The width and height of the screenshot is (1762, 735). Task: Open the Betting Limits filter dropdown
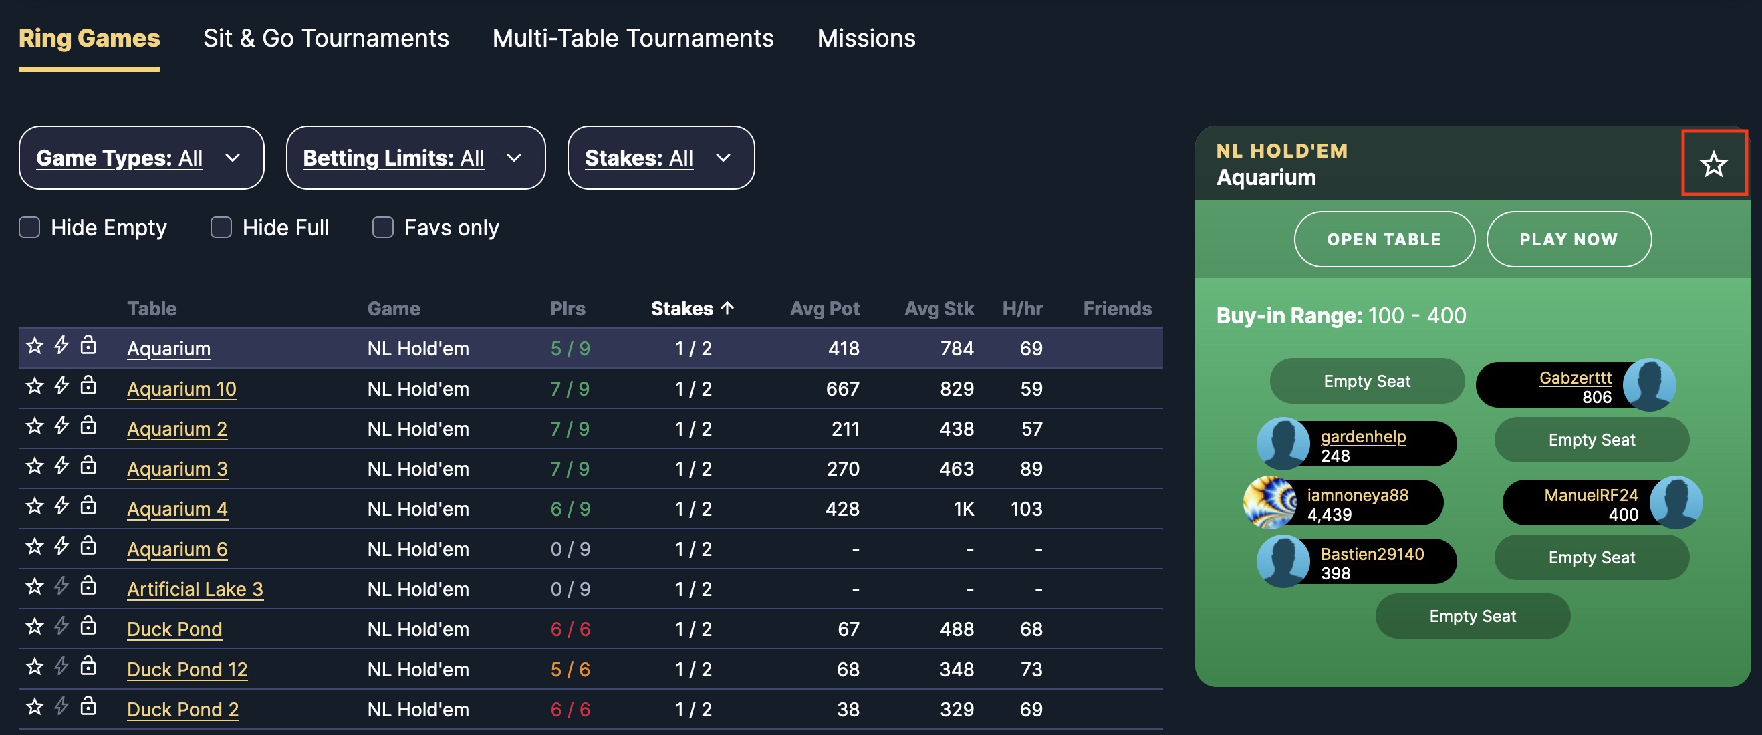point(416,158)
